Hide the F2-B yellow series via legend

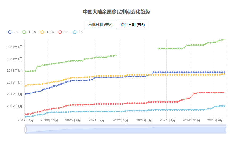point(43,32)
